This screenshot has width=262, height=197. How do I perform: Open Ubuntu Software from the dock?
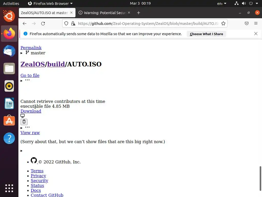(x=9, y=121)
